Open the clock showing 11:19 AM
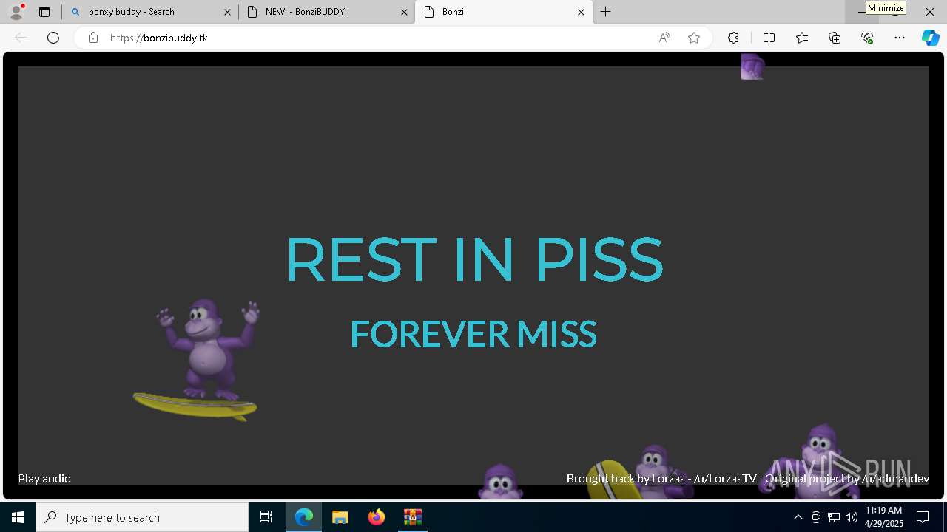947x532 pixels. pyautogui.click(x=884, y=517)
